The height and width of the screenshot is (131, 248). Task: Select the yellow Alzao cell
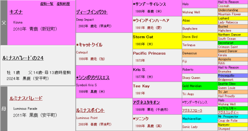tap(200, 20)
